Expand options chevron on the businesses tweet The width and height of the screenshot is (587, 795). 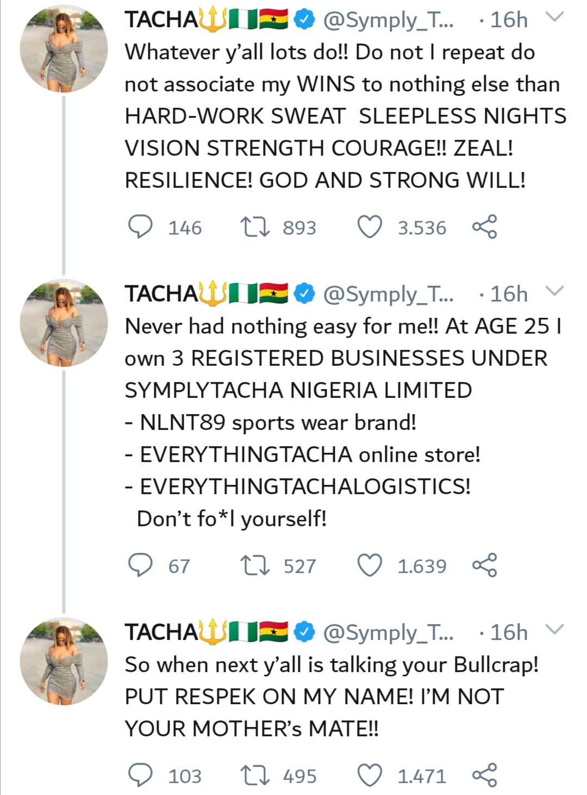(x=554, y=291)
